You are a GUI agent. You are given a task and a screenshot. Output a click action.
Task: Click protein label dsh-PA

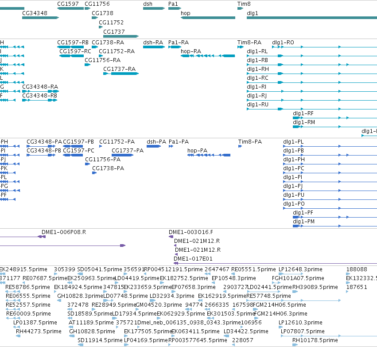point(156,142)
